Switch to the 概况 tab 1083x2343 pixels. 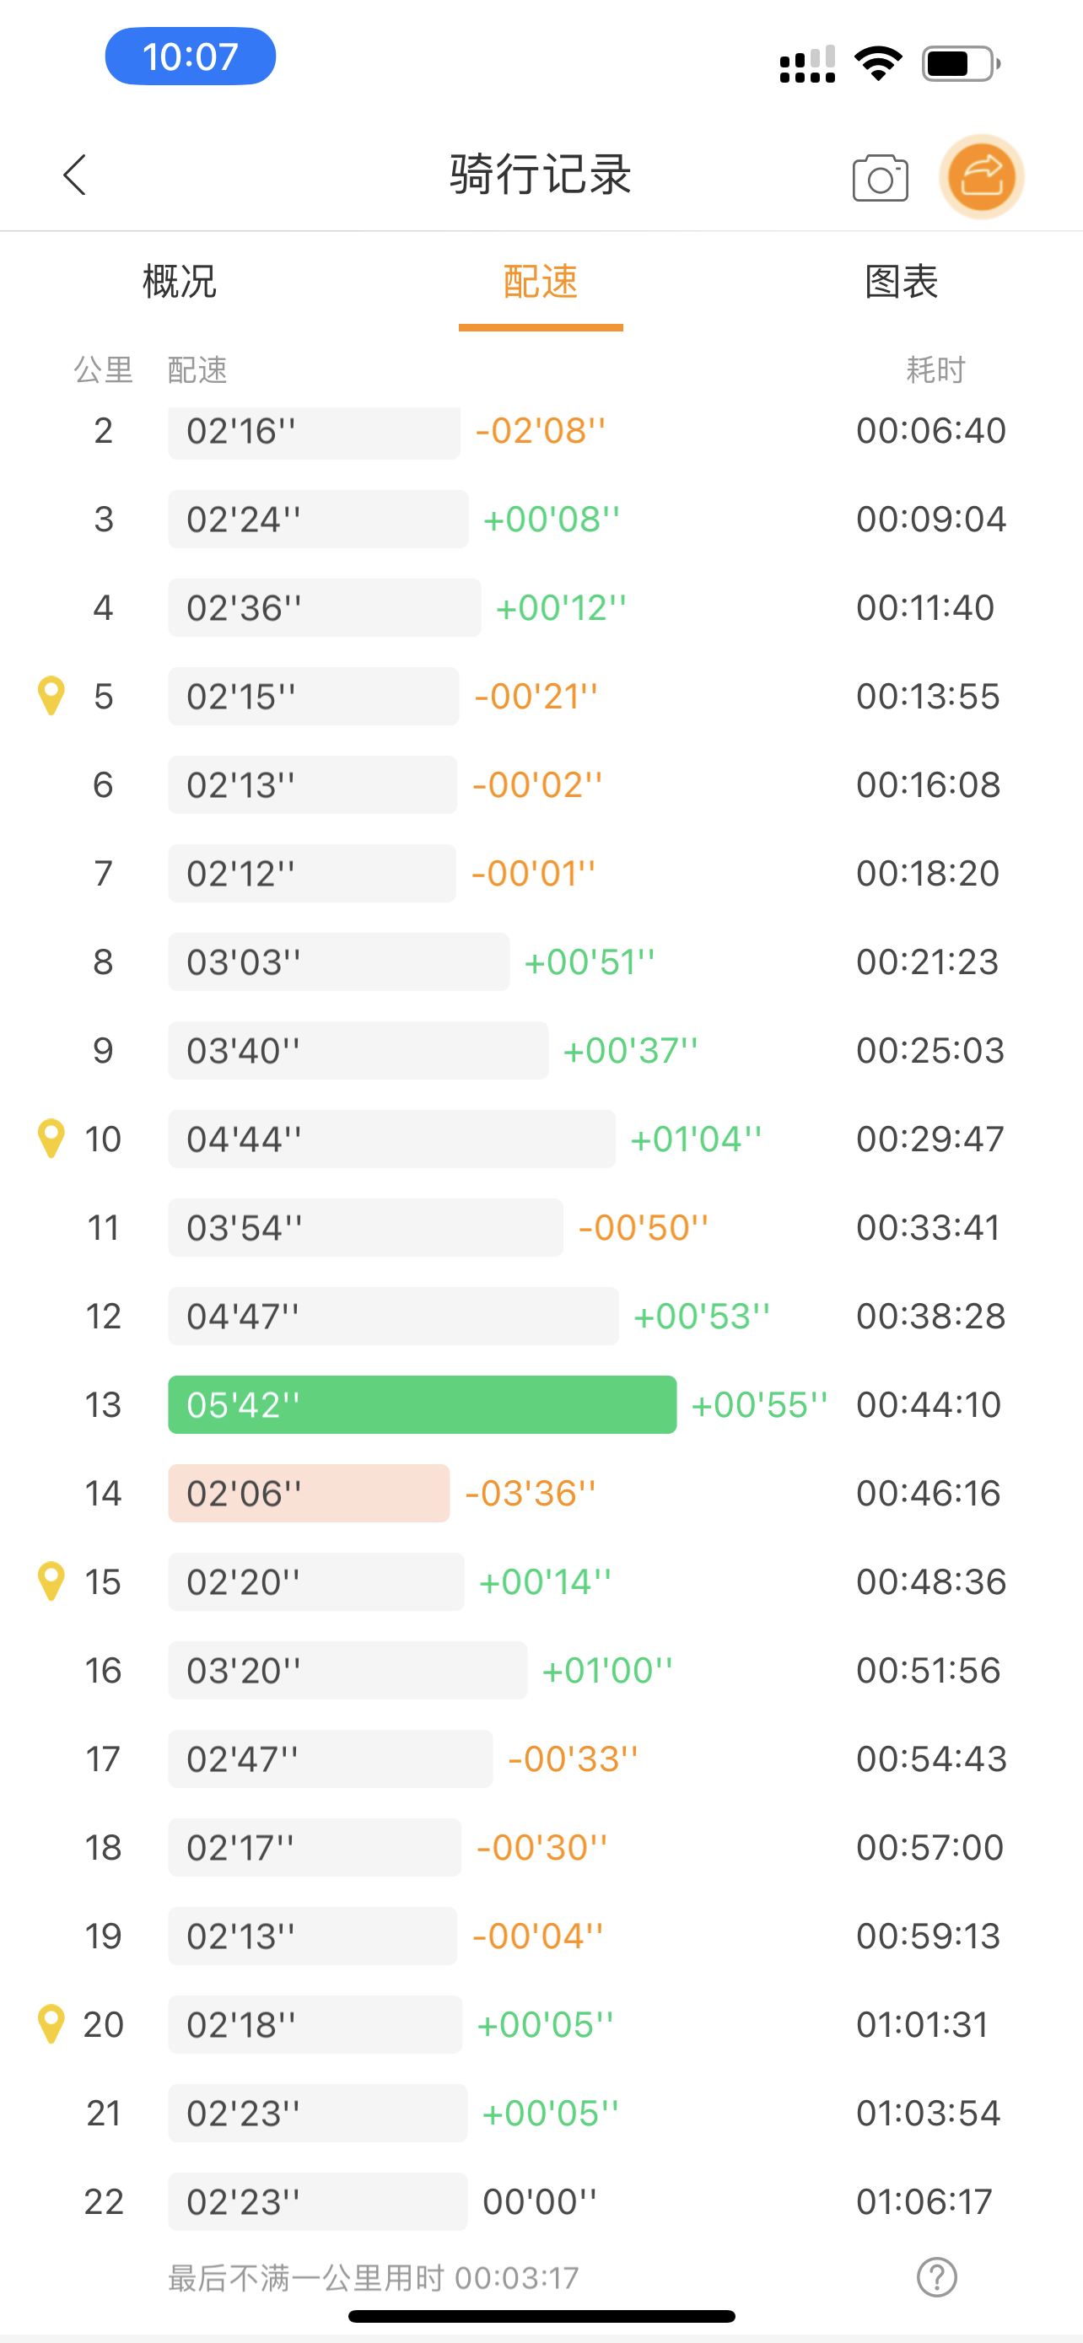pos(179,281)
